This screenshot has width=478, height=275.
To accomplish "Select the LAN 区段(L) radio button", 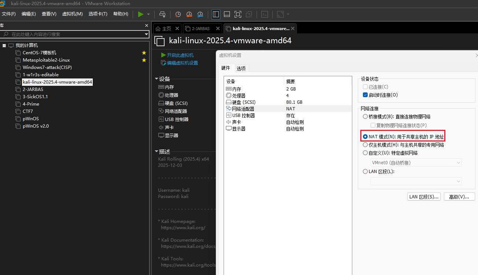I will tap(365, 172).
